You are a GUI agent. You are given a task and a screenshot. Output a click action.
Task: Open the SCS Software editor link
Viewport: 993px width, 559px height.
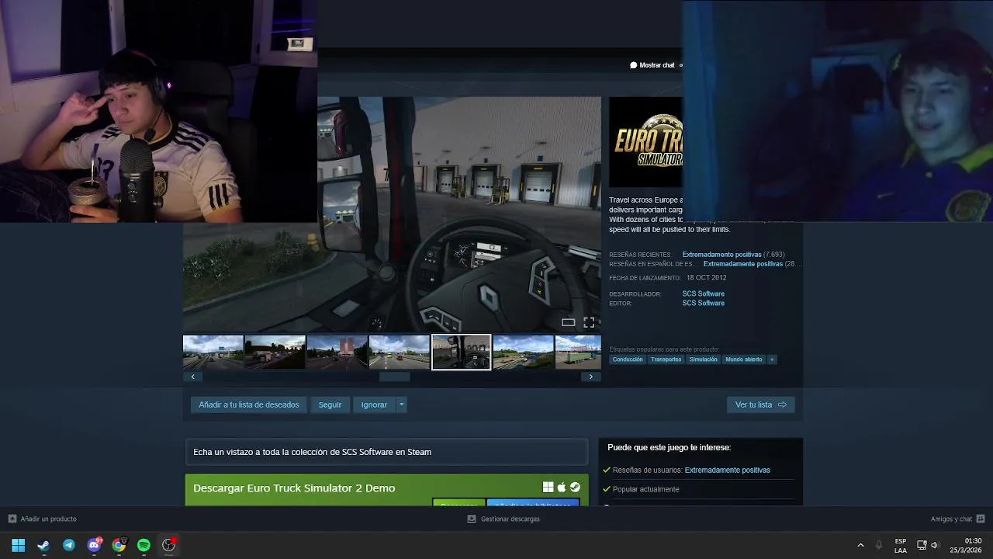(703, 303)
